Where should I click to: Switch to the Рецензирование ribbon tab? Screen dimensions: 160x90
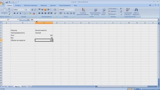click(65, 5)
